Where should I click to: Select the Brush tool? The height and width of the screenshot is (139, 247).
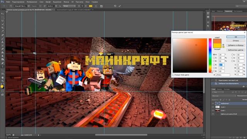pyautogui.click(x=3, y=39)
